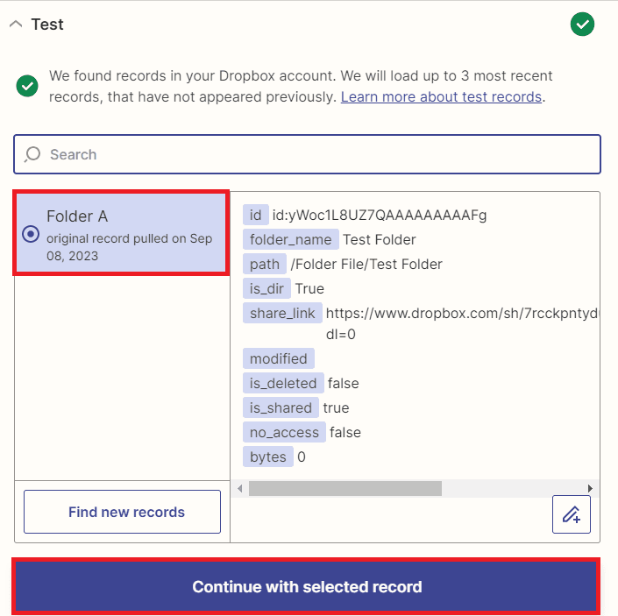
Task: Click the Test section heading
Action: point(47,25)
